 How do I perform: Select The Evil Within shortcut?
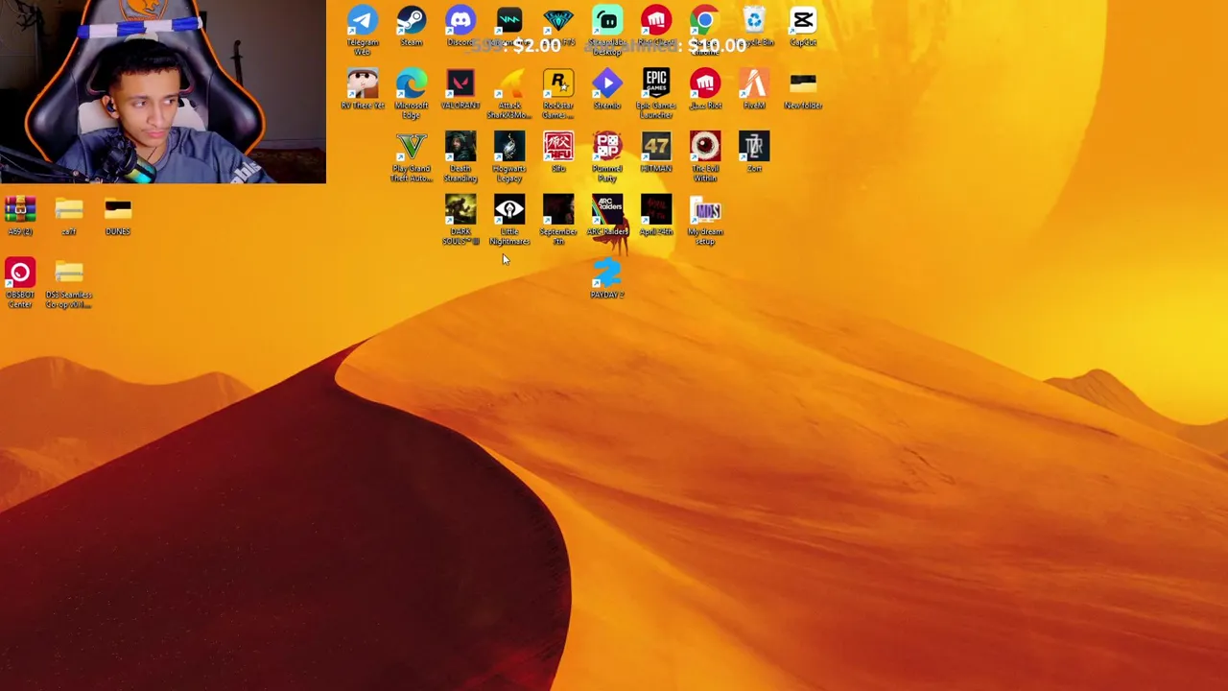click(x=705, y=155)
